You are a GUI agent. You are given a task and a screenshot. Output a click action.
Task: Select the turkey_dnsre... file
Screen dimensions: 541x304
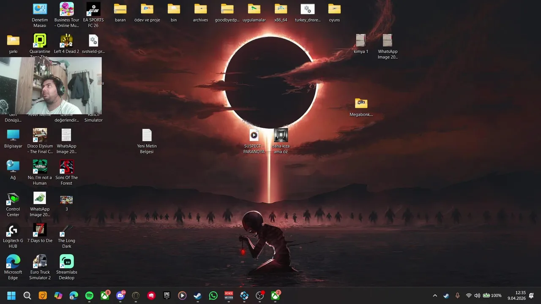coord(308,13)
